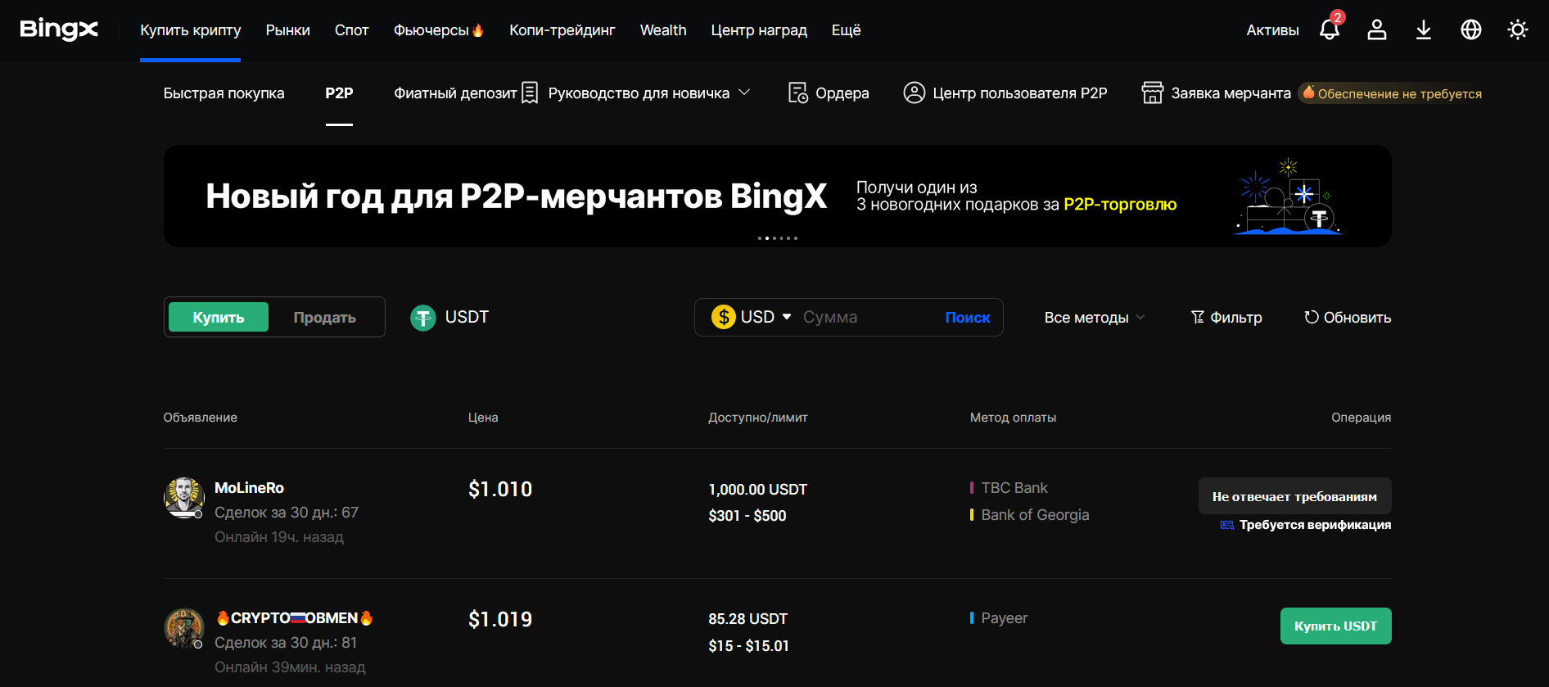Switch to the Продать (Sell) toggle

point(324,317)
